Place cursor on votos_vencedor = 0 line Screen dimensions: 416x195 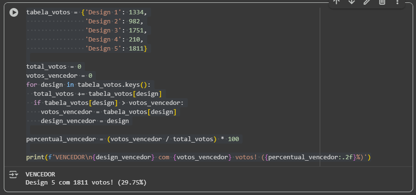[59, 76]
